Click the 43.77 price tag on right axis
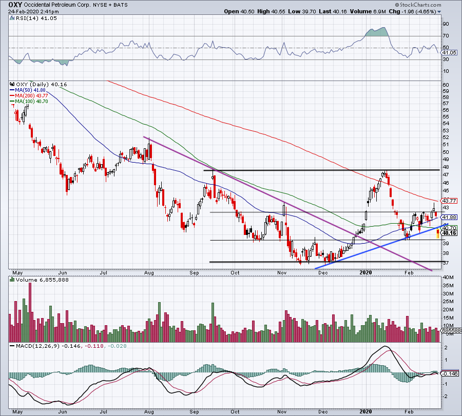This screenshot has width=462, height=416. (450, 201)
